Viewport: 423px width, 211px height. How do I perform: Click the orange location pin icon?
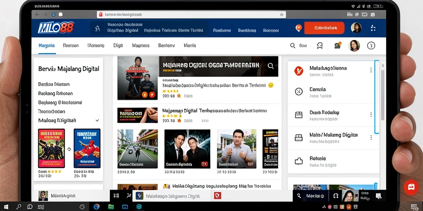coord(298,28)
